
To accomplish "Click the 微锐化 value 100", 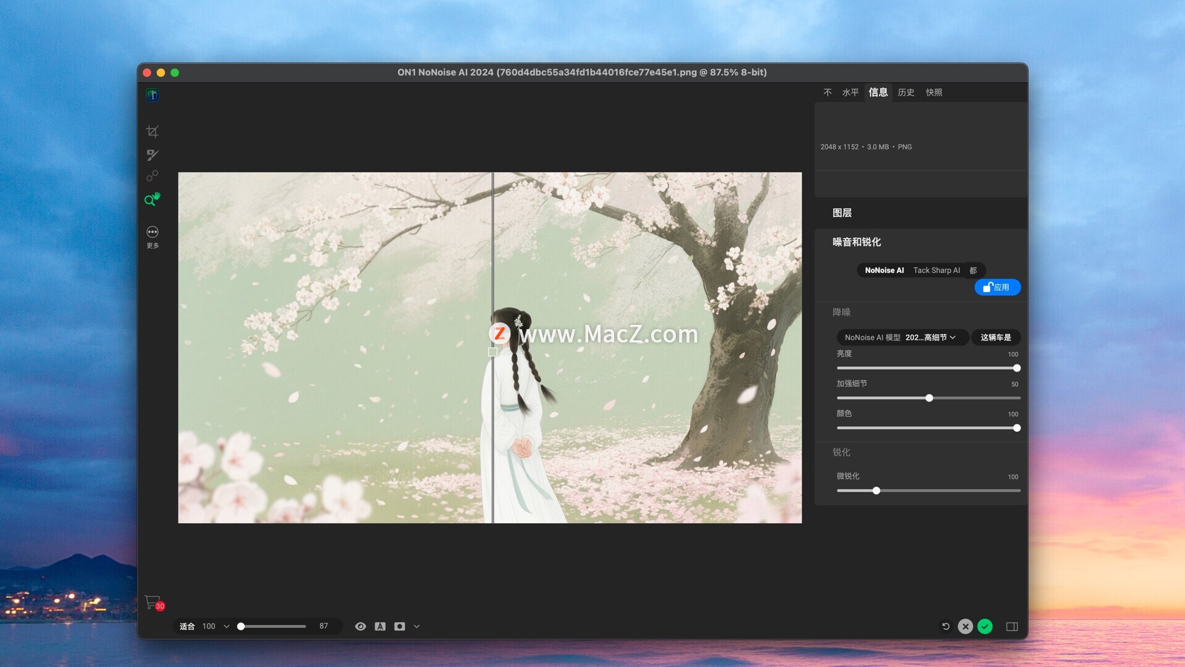I will click(1013, 477).
